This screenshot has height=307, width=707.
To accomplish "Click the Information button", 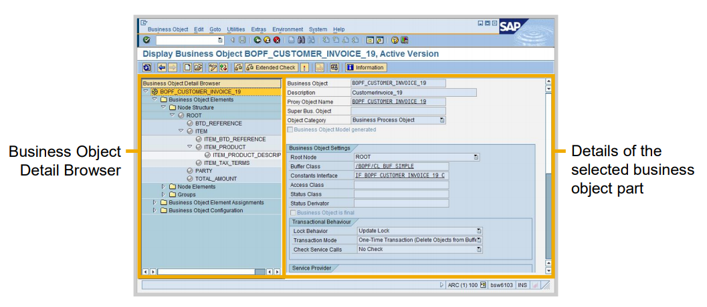I will pyautogui.click(x=366, y=67).
